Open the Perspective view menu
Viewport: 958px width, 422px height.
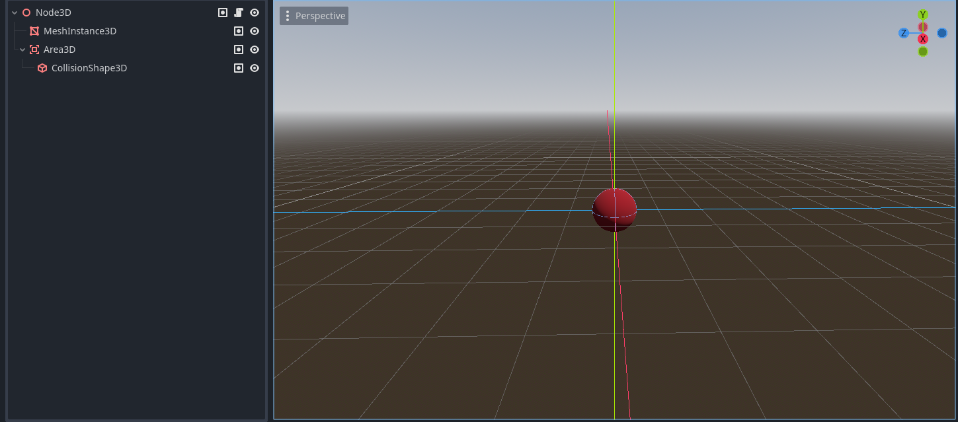(314, 16)
